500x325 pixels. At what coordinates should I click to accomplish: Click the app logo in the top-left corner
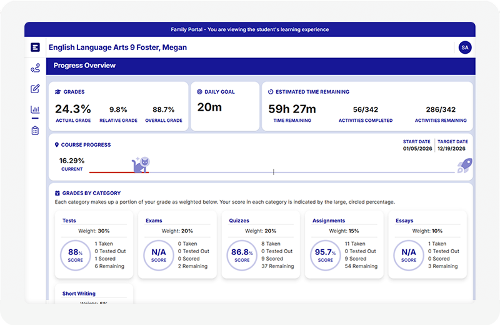click(35, 47)
